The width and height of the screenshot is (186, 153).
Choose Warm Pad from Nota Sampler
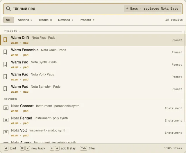pyautogui.click(x=20, y=87)
